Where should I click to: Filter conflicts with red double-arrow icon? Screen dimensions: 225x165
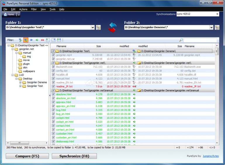coord(42,40)
